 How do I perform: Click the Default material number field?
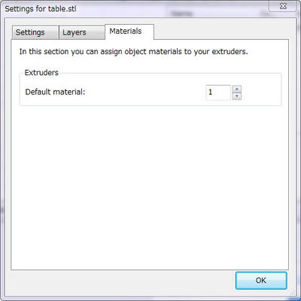[x=218, y=93]
